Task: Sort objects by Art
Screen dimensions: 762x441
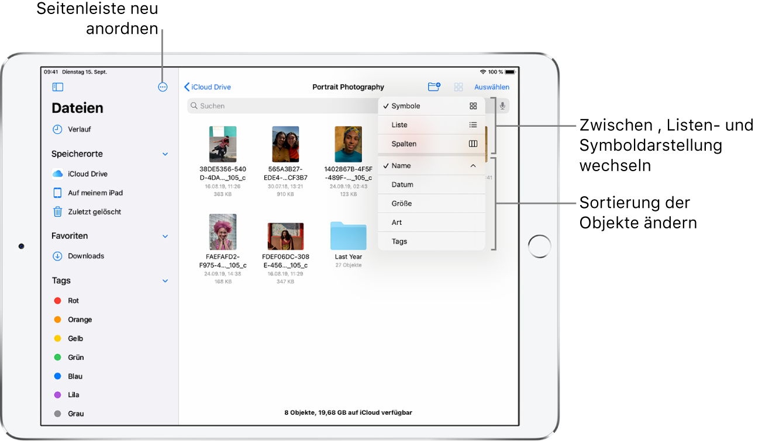Action: 432,223
